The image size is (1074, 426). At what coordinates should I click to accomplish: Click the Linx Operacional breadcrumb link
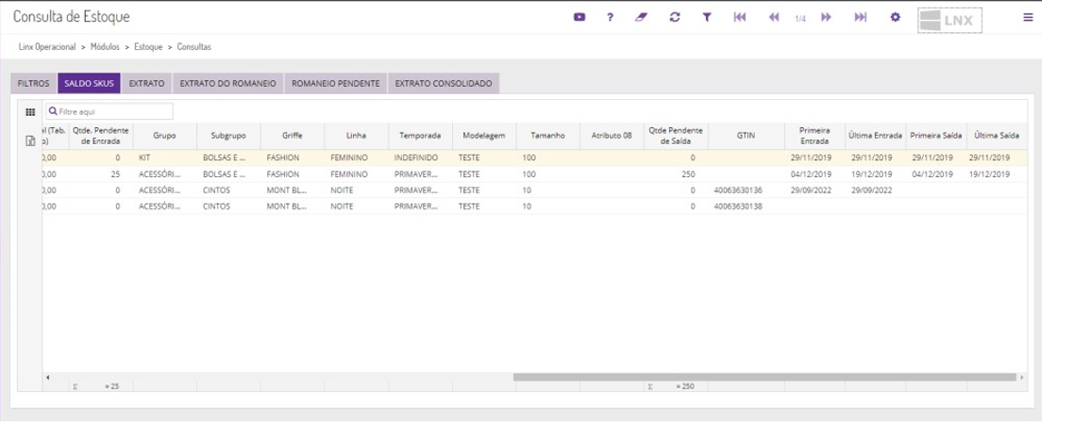[x=48, y=45]
